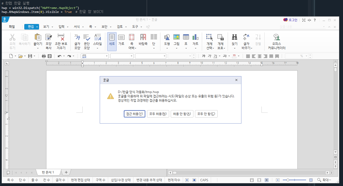The height and width of the screenshot is (186, 343).
Task: Expand the 편집 tab dropdown arrow
Action: (37, 27)
